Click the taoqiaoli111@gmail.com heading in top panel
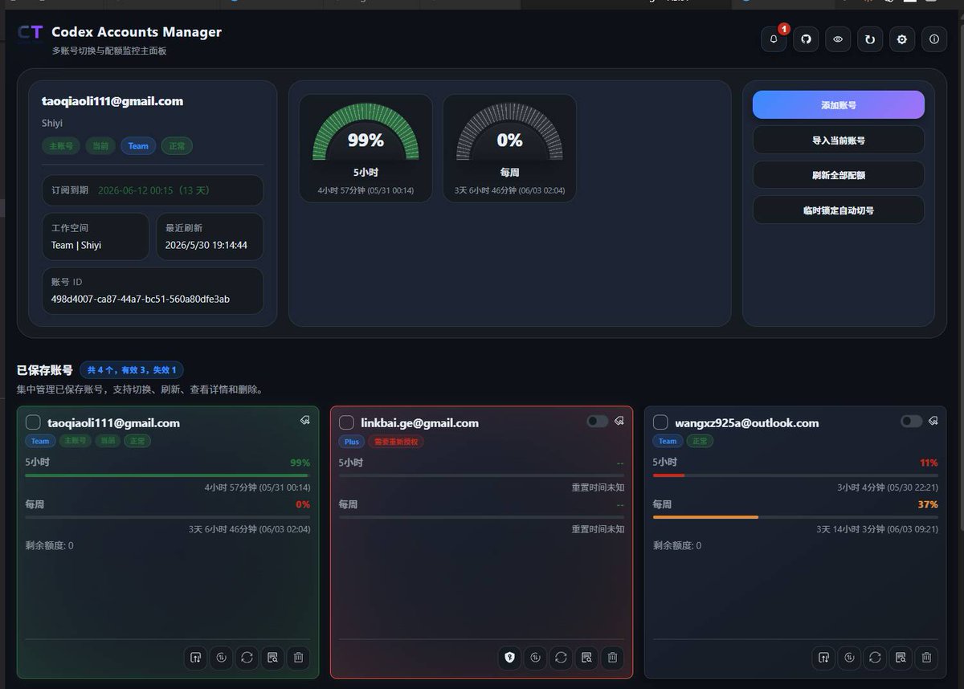This screenshot has width=964, height=689. coord(112,101)
